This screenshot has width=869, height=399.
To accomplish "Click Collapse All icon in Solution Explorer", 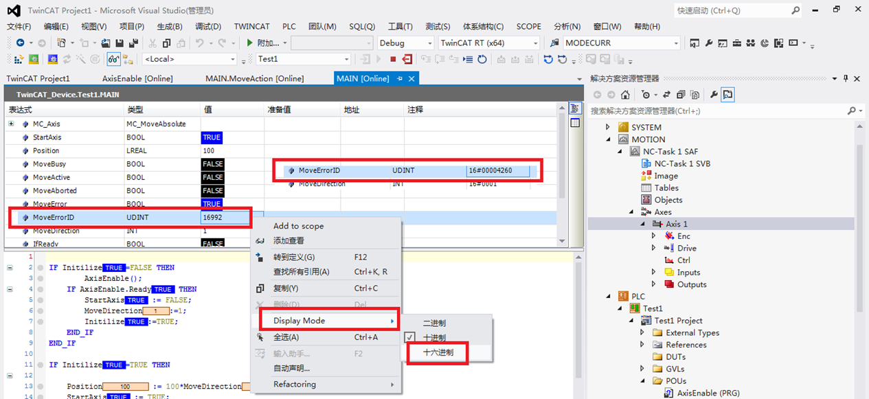I will [x=681, y=95].
